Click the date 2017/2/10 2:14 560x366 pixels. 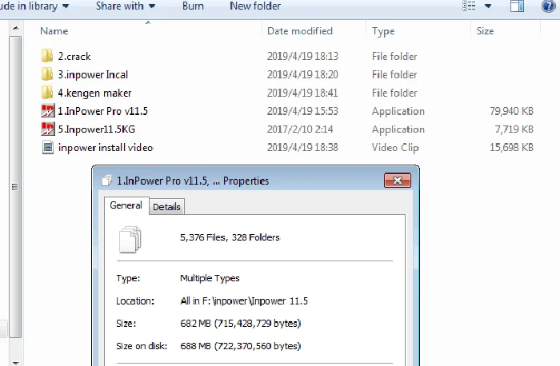click(300, 129)
